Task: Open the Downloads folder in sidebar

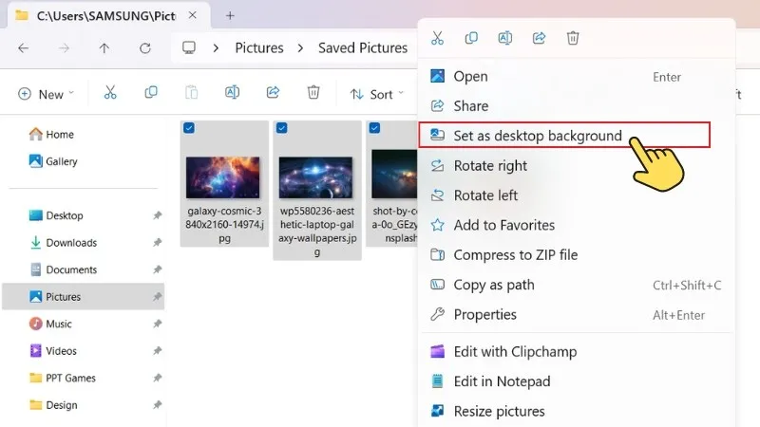Action: (x=71, y=243)
